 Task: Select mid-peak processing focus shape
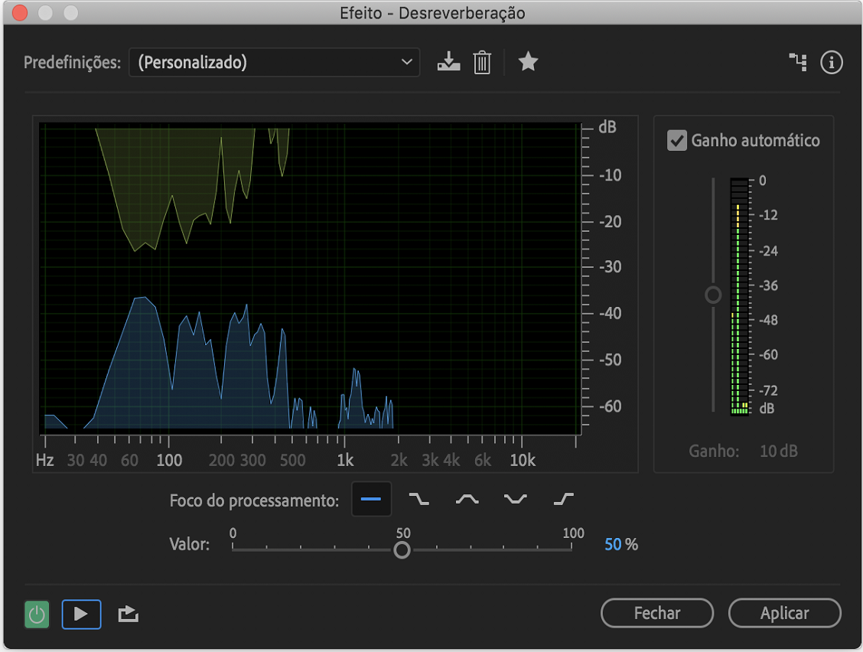[467, 499]
